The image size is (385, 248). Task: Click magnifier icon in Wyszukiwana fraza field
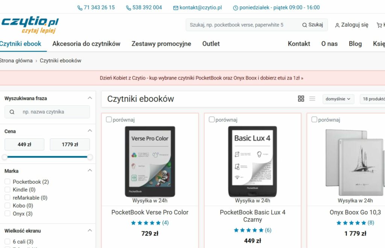pos(12,112)
